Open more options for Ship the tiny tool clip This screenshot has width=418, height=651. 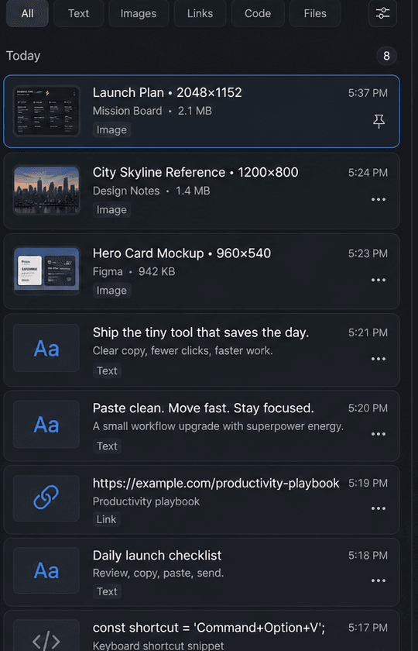379,359
